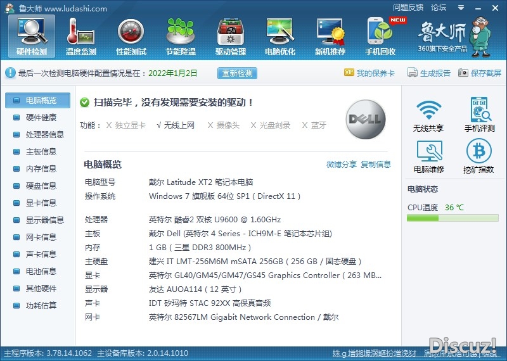This screenshot has width=507, height=361.
Task: Open the 论坛 forum link
Action: pyautogui.click(x=439, y=8)
